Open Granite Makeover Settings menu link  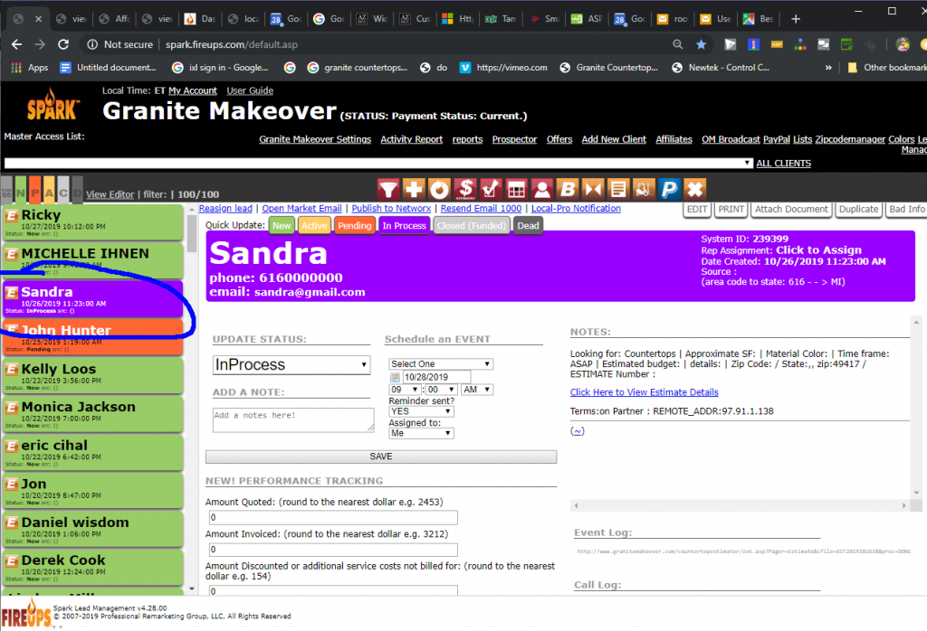[x=315, y=139]
